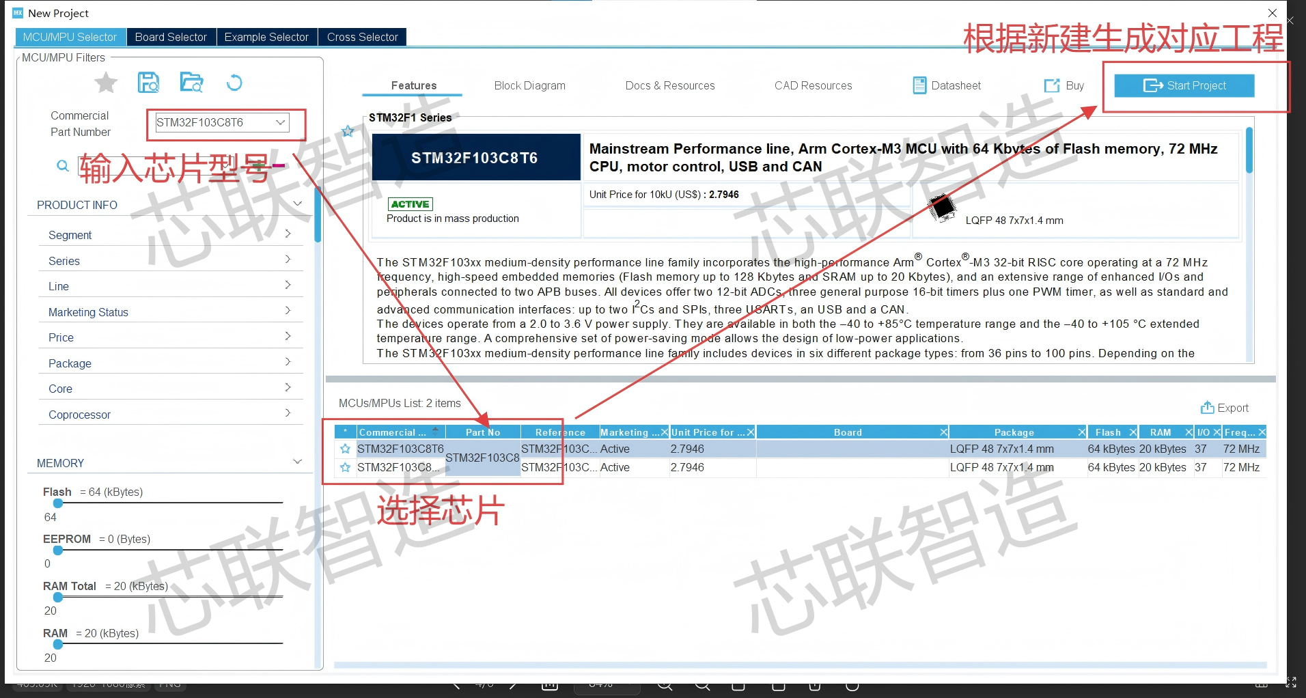Expand the Series filter
The image size is (1306, 698).
click(x=288, y=260)
